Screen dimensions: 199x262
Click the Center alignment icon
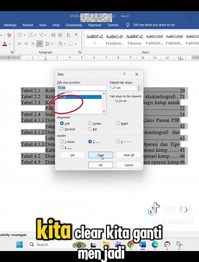pyautogui.click(x=26, y=44)
